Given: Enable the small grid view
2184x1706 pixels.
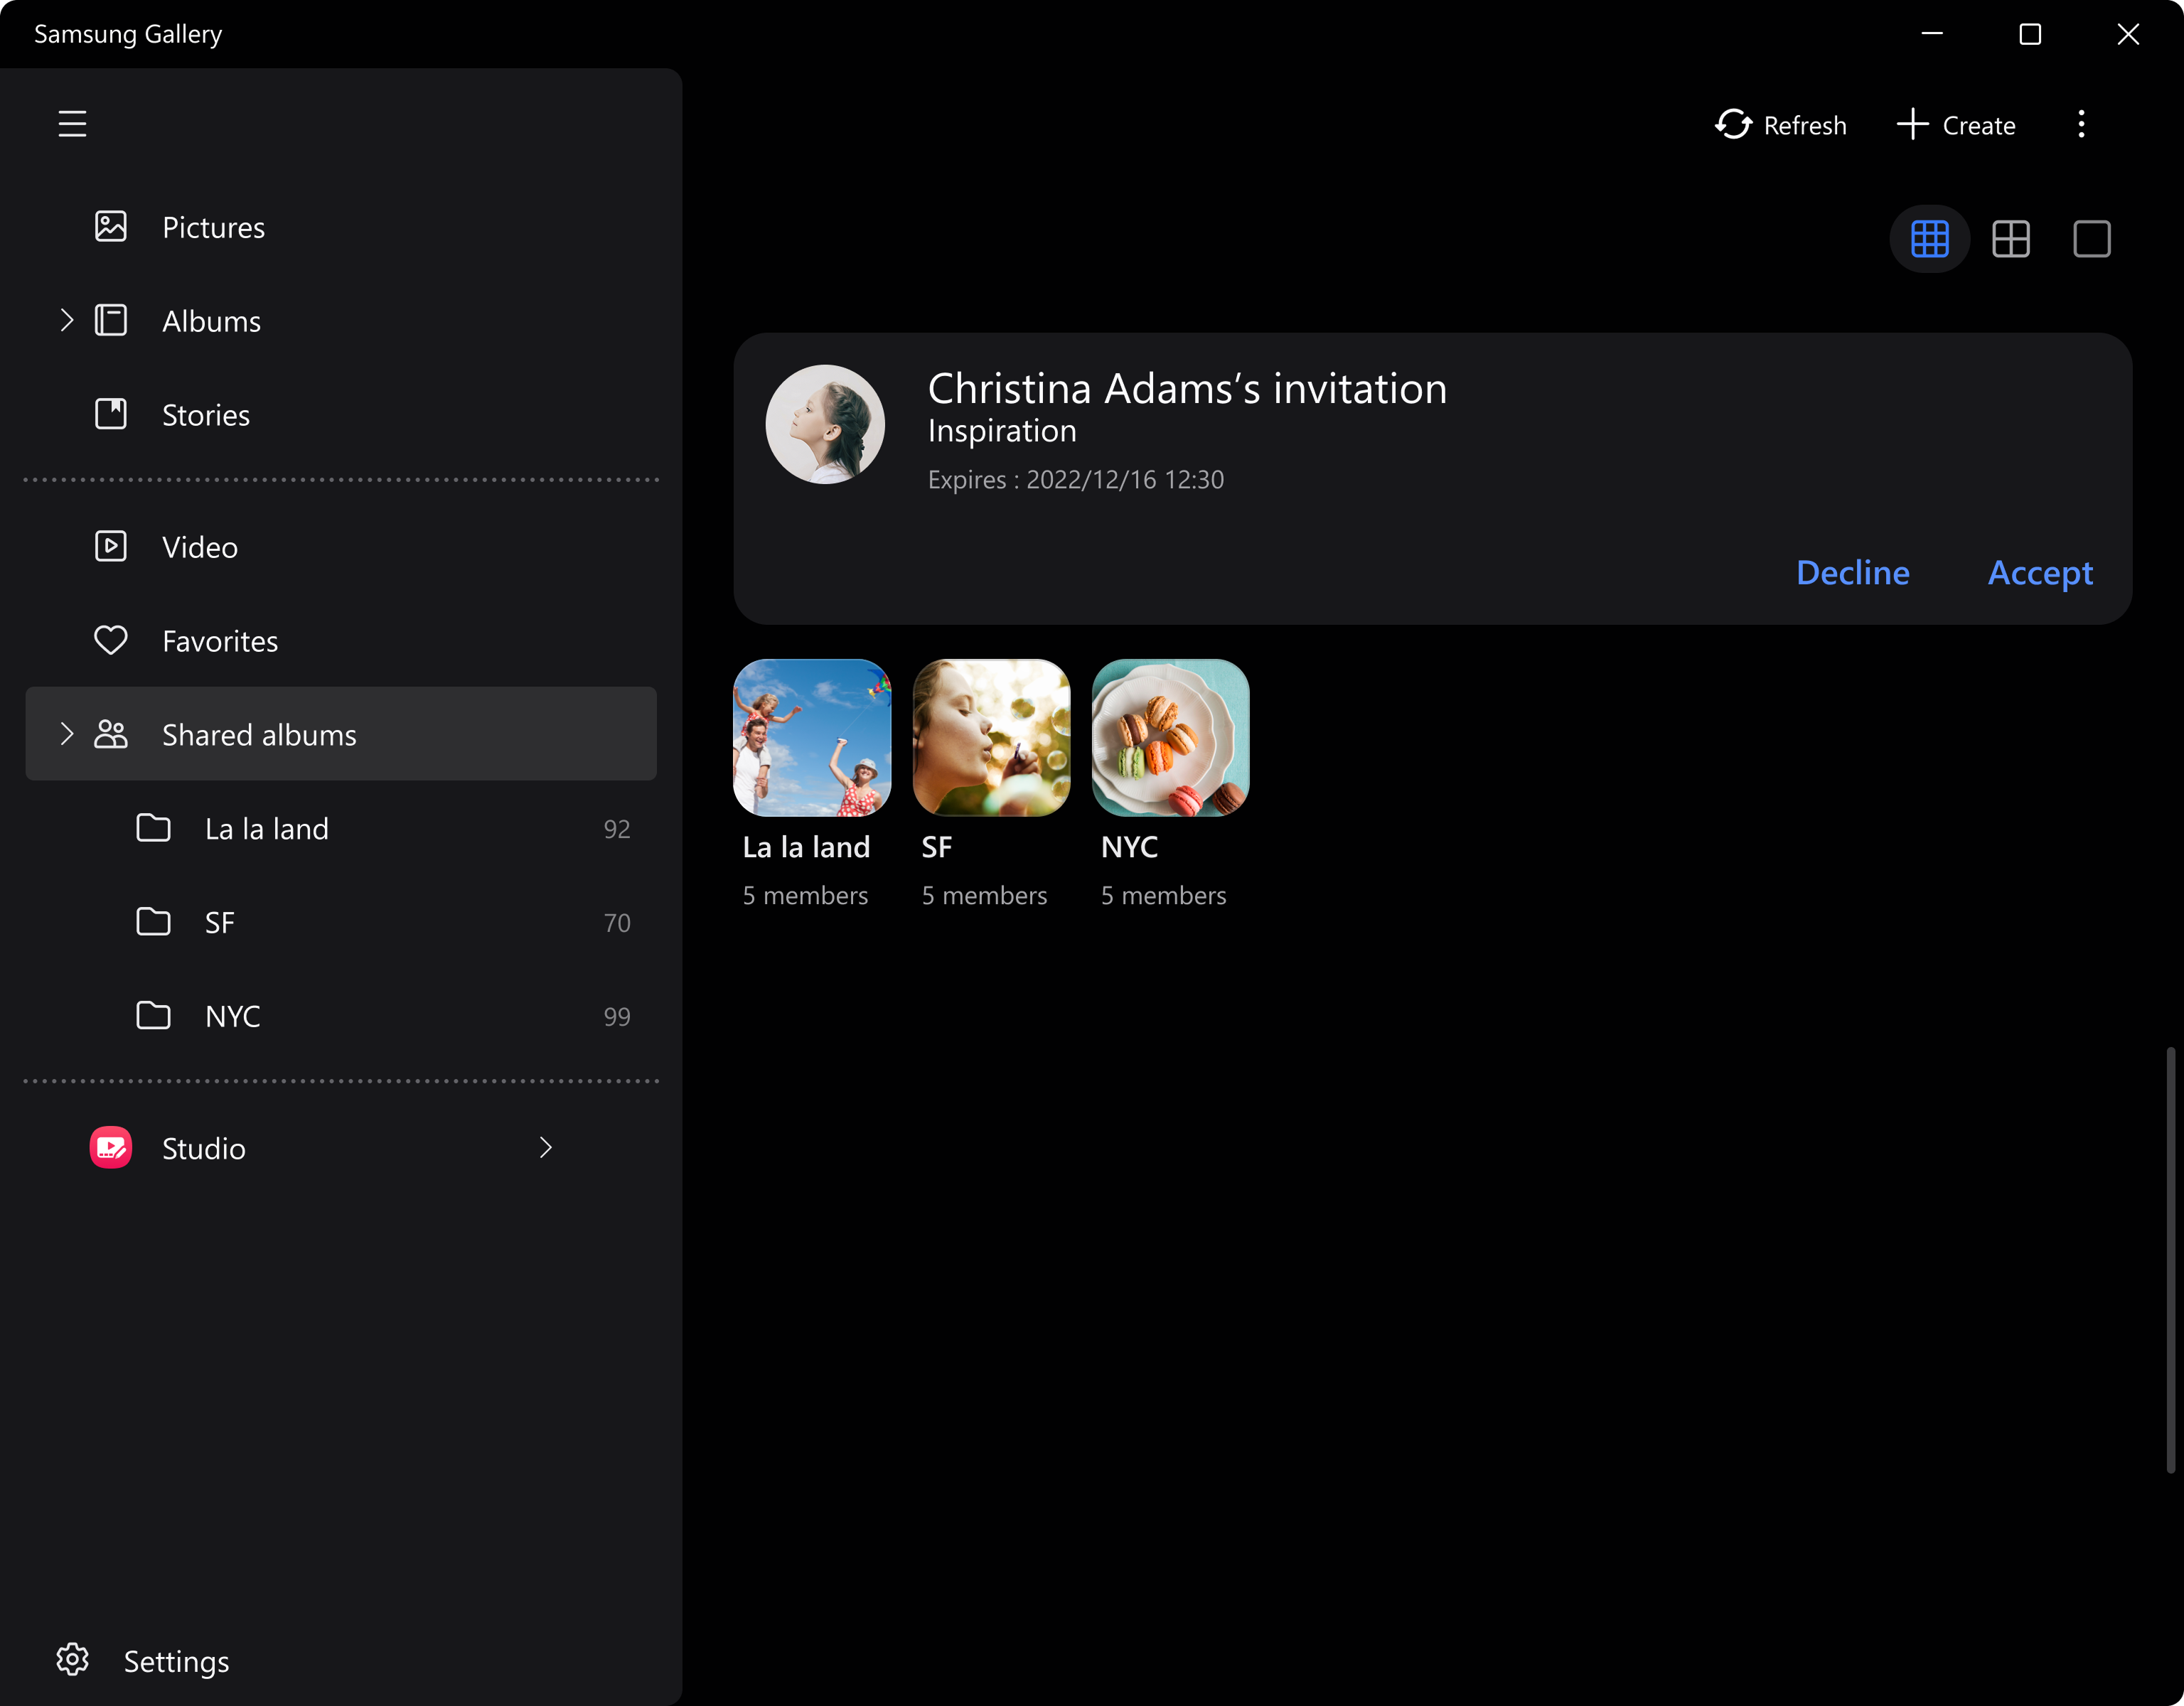Looking at the screenshot, I should (x=1930, y=239).
